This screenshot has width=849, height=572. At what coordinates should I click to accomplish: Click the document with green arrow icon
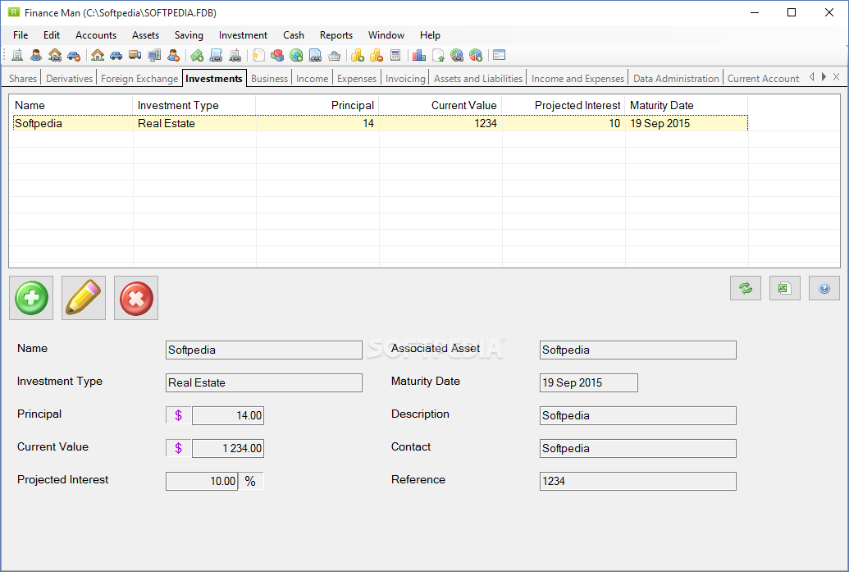[438, 55]
